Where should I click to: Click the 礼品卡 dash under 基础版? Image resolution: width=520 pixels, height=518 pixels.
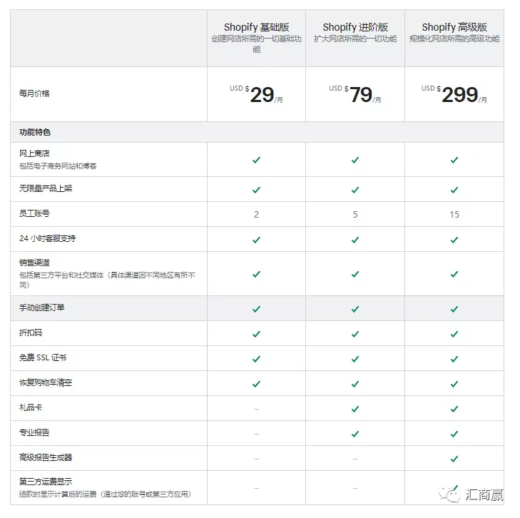click(x=256, y=409)
